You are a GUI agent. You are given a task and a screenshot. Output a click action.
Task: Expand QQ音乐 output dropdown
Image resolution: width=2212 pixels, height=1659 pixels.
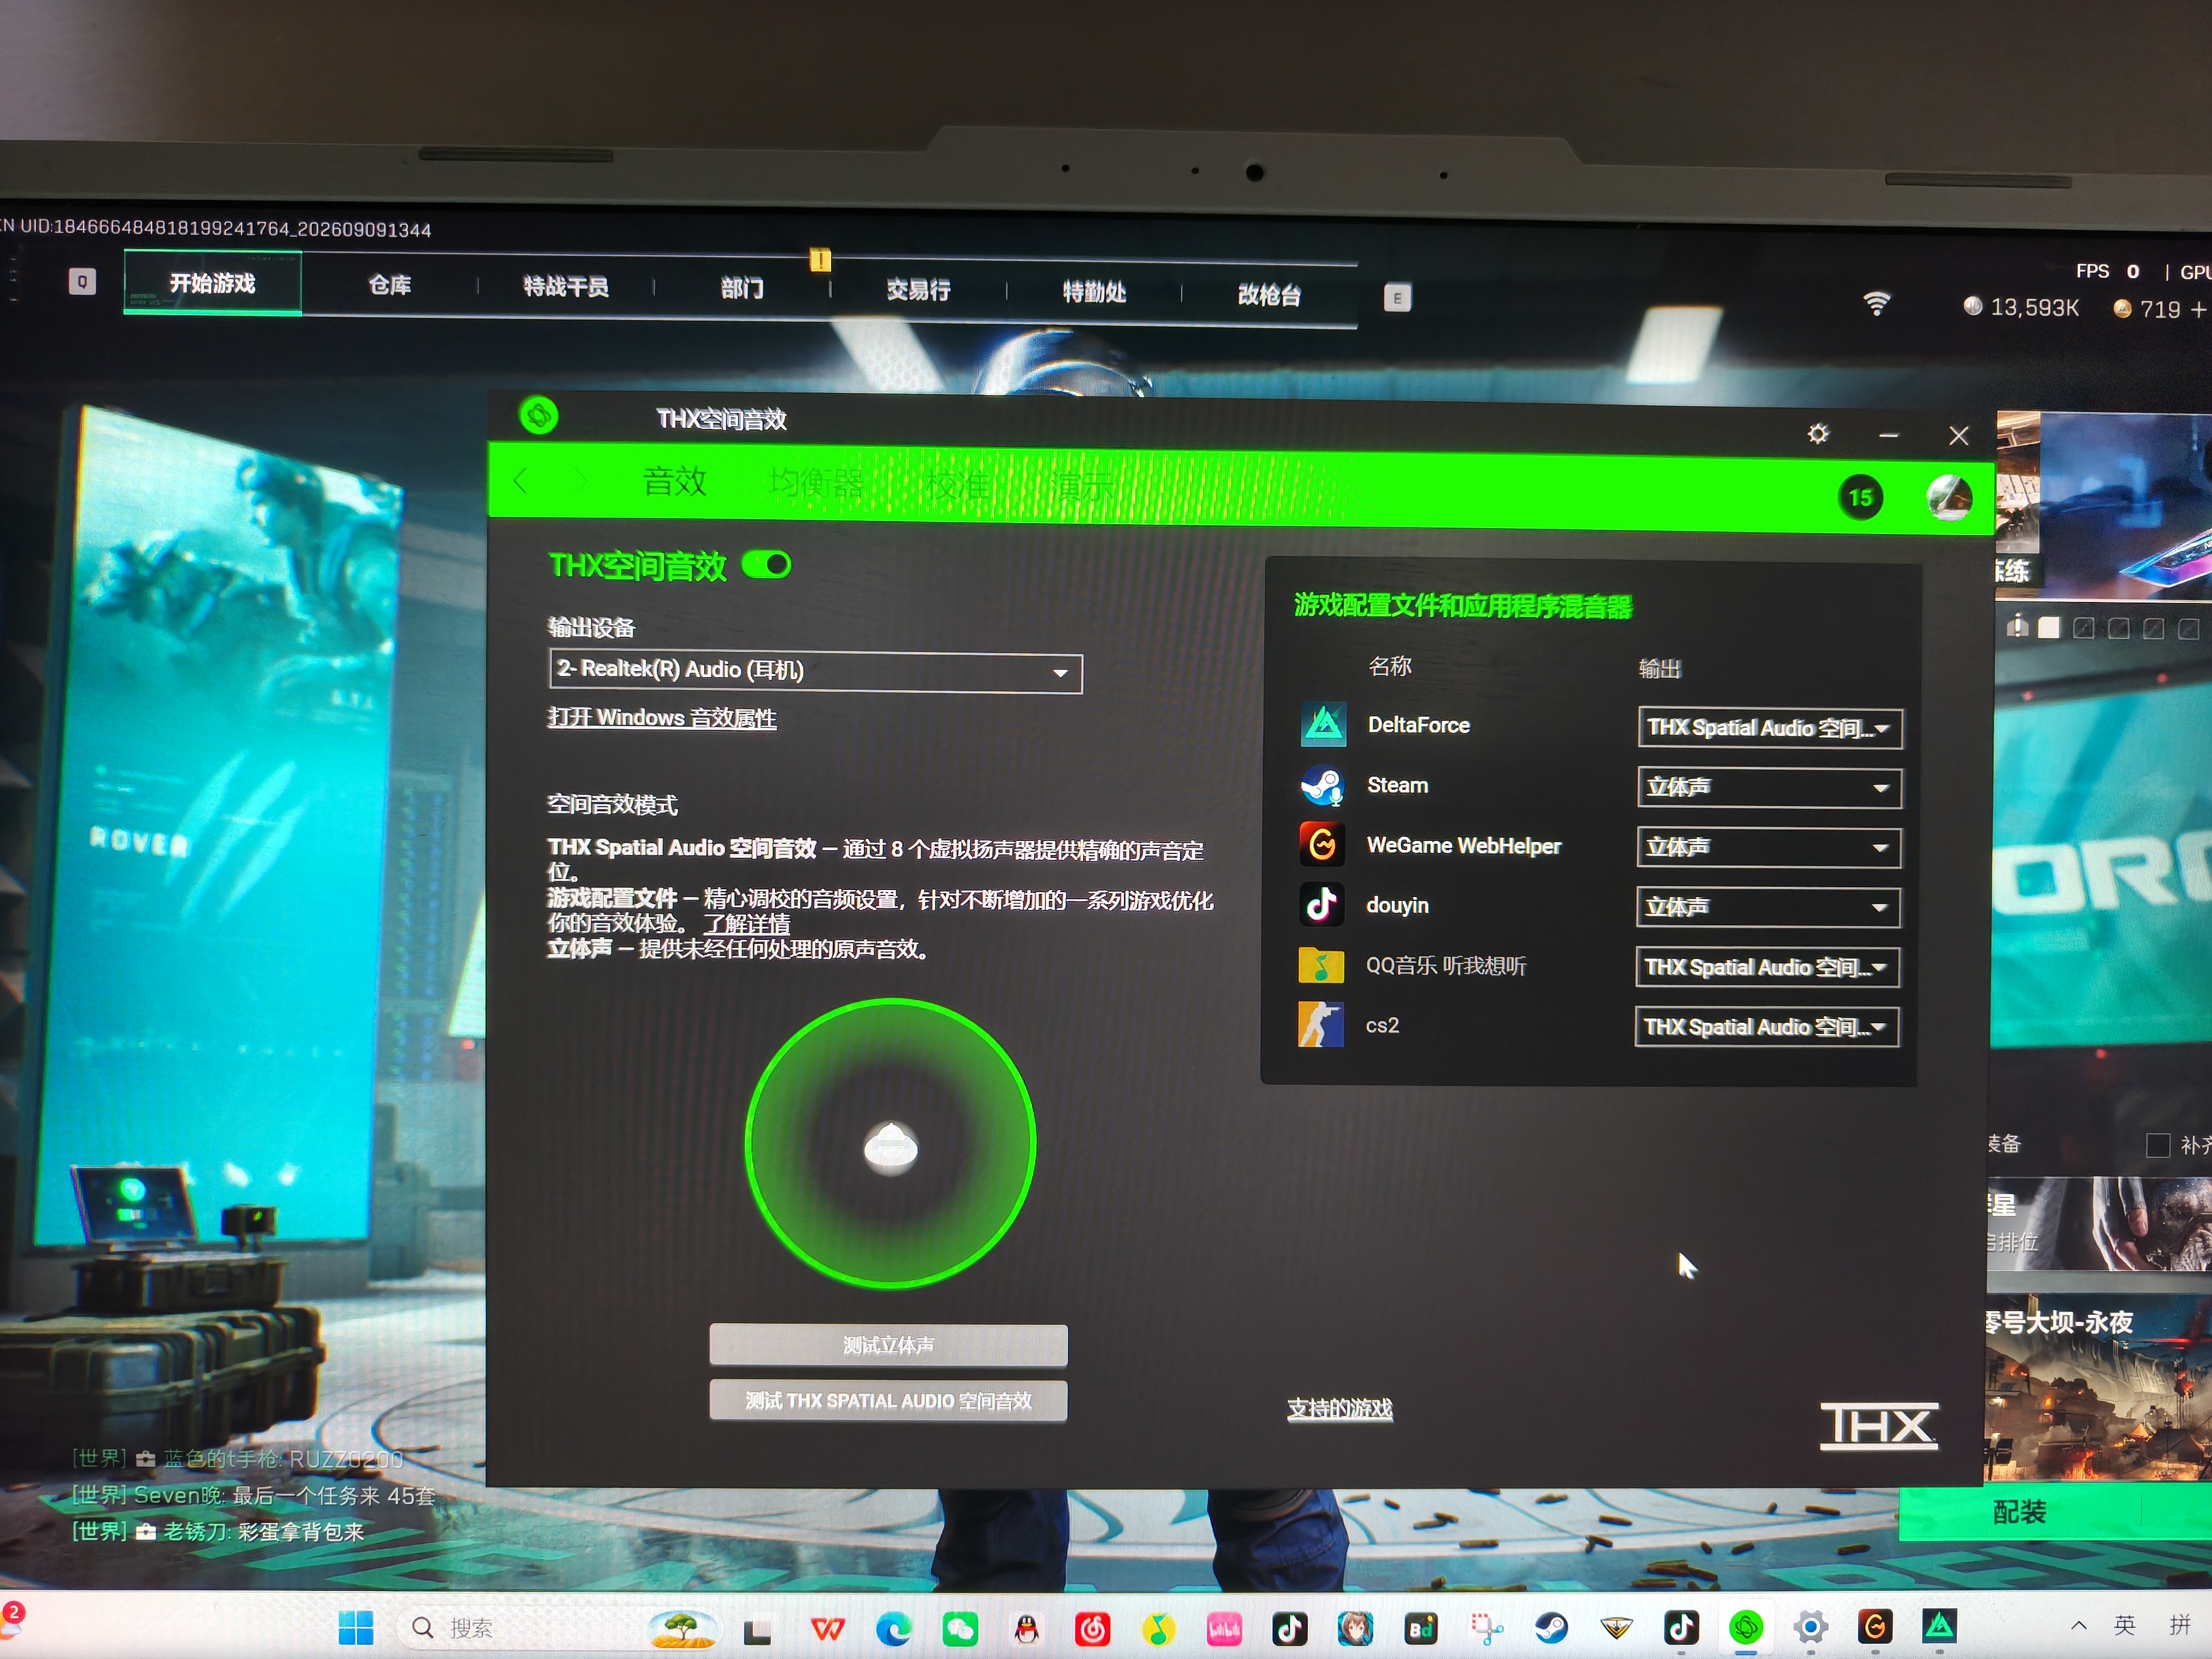(x=1767, y=967)
